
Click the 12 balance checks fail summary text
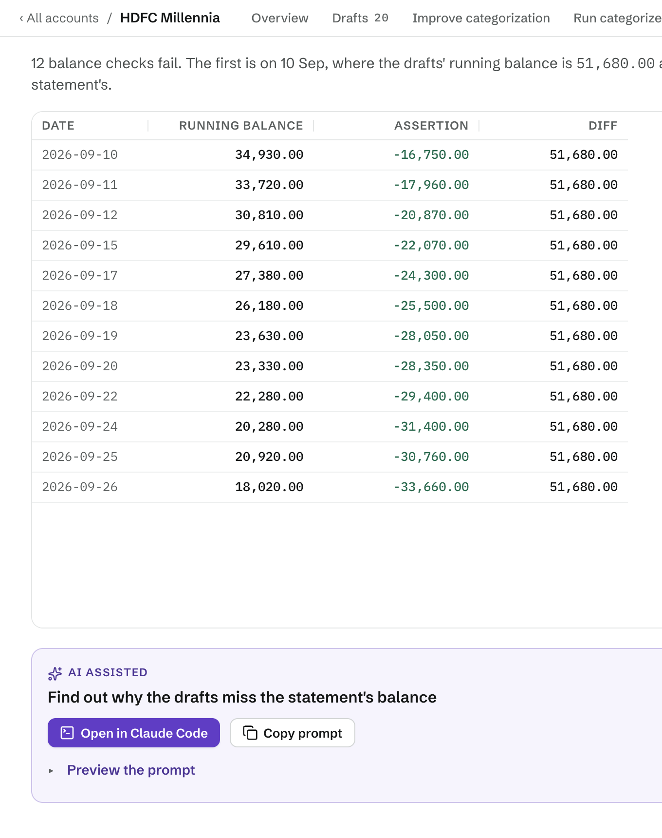346,74
